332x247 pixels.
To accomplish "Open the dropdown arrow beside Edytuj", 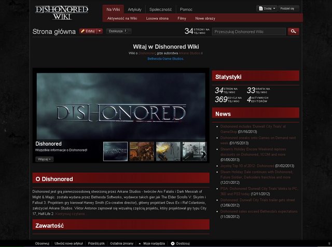I will click(x=100, y=31).
